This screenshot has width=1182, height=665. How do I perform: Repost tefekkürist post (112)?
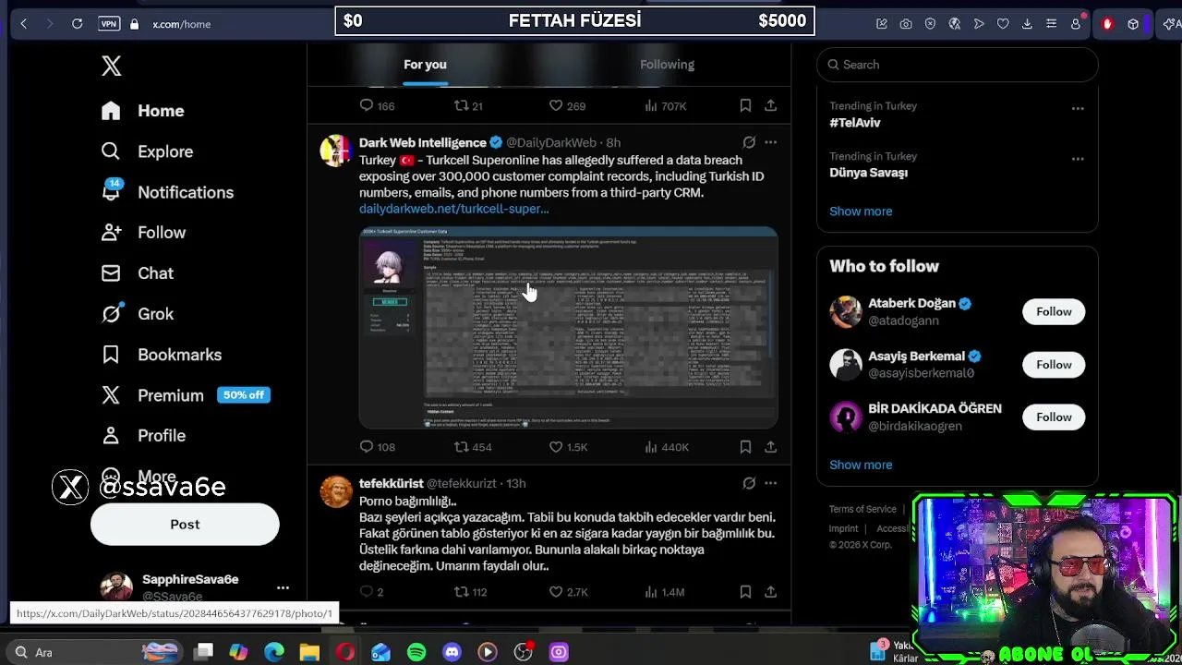click(x=471, y=592)
